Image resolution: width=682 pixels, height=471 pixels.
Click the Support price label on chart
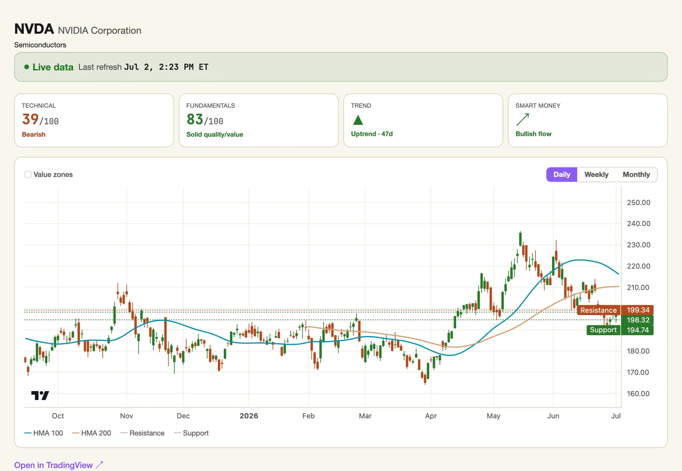[603, 330]
